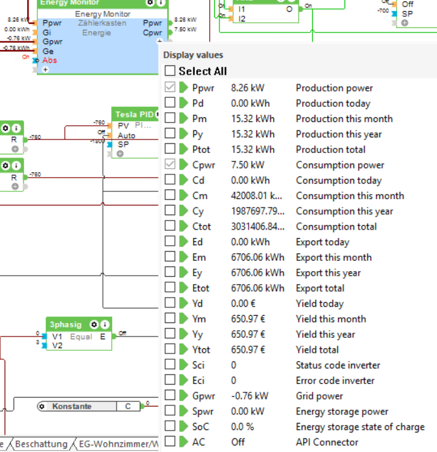Select the Tesla PID block title

[135, 114]
